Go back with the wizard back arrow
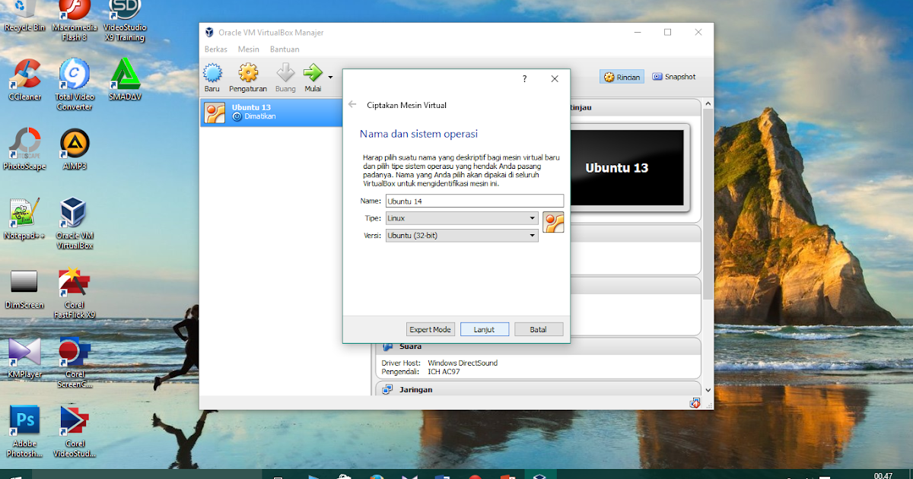The width and height of the screenshot is (913, 479). pos(352,104)
